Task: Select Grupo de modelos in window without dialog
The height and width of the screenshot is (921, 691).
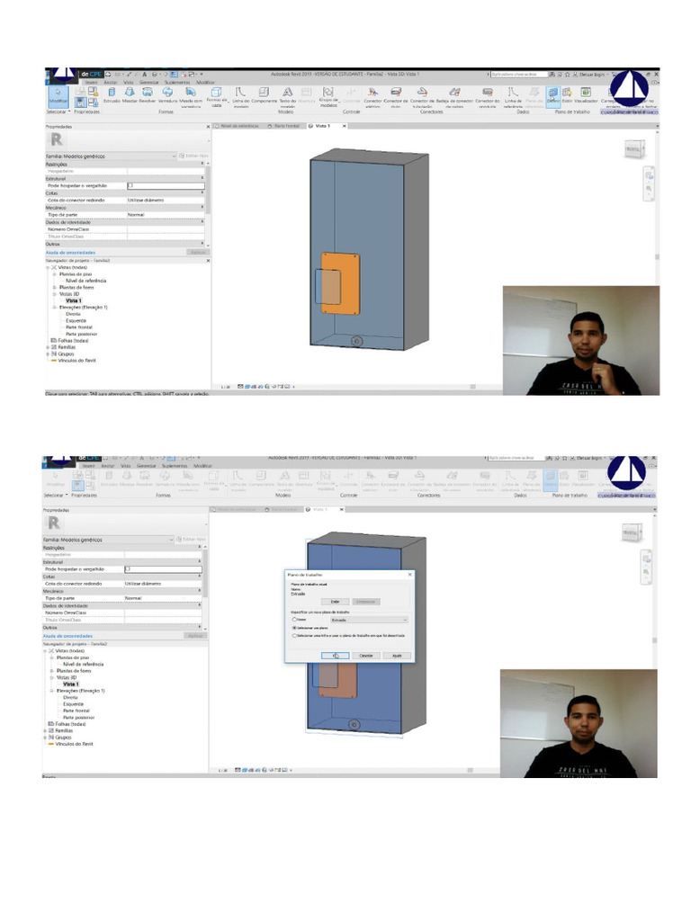Action: pos(328,97)
